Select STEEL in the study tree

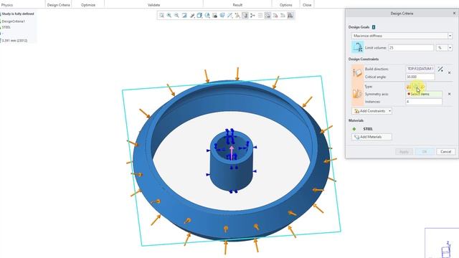6,27
